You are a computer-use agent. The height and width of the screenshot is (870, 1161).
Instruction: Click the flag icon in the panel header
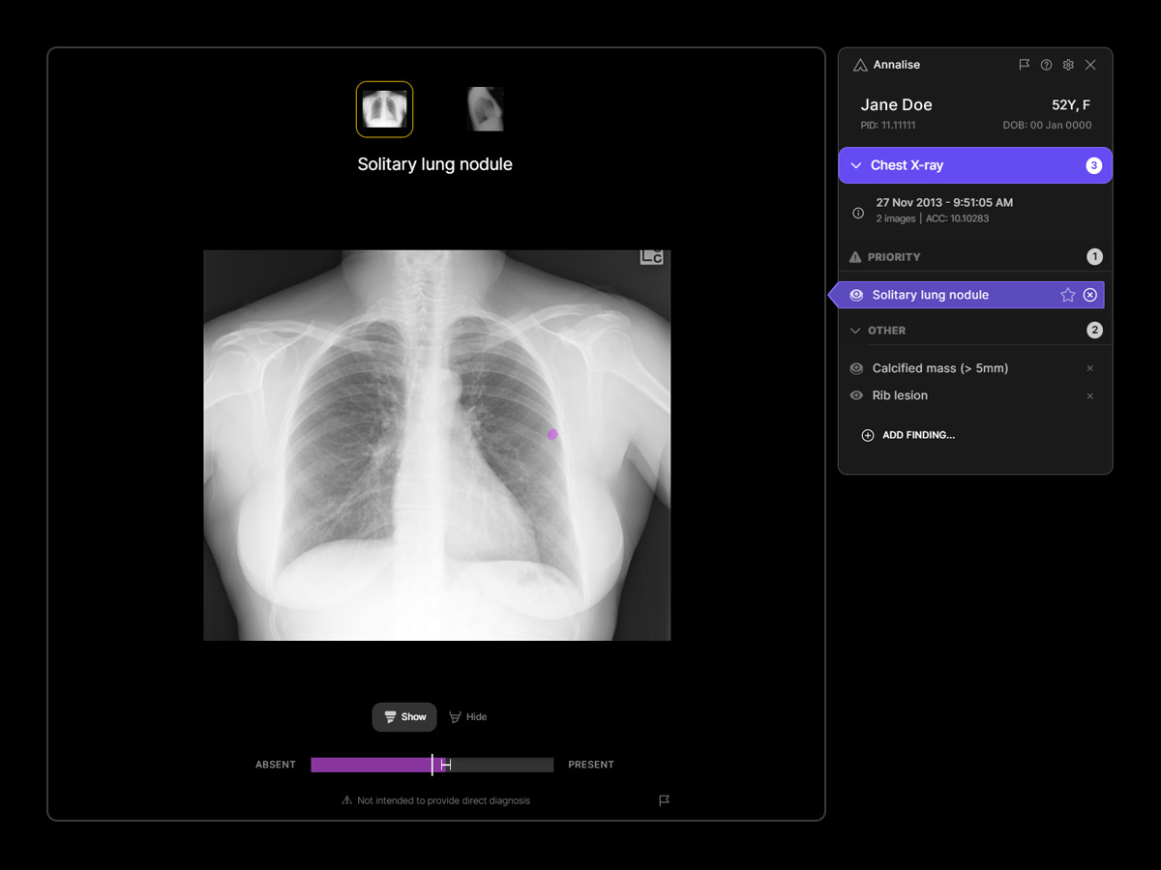coord(1024,65)
